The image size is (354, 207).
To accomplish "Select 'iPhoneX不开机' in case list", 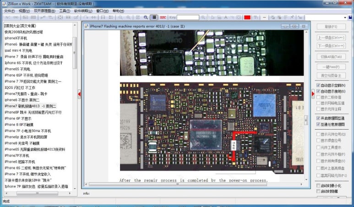I will (x=16, y=38).
